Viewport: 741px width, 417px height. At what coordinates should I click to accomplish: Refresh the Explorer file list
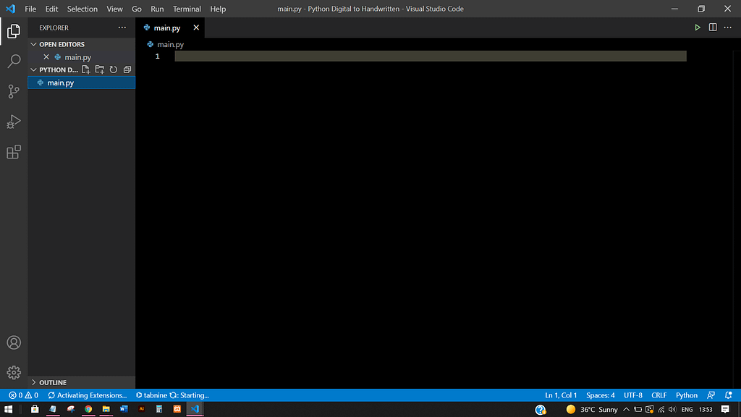pyautogui.click(x=114, y=69)
